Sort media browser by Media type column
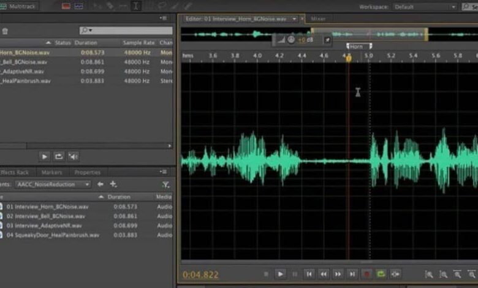 pyautogui.click(x=164, y=197)
